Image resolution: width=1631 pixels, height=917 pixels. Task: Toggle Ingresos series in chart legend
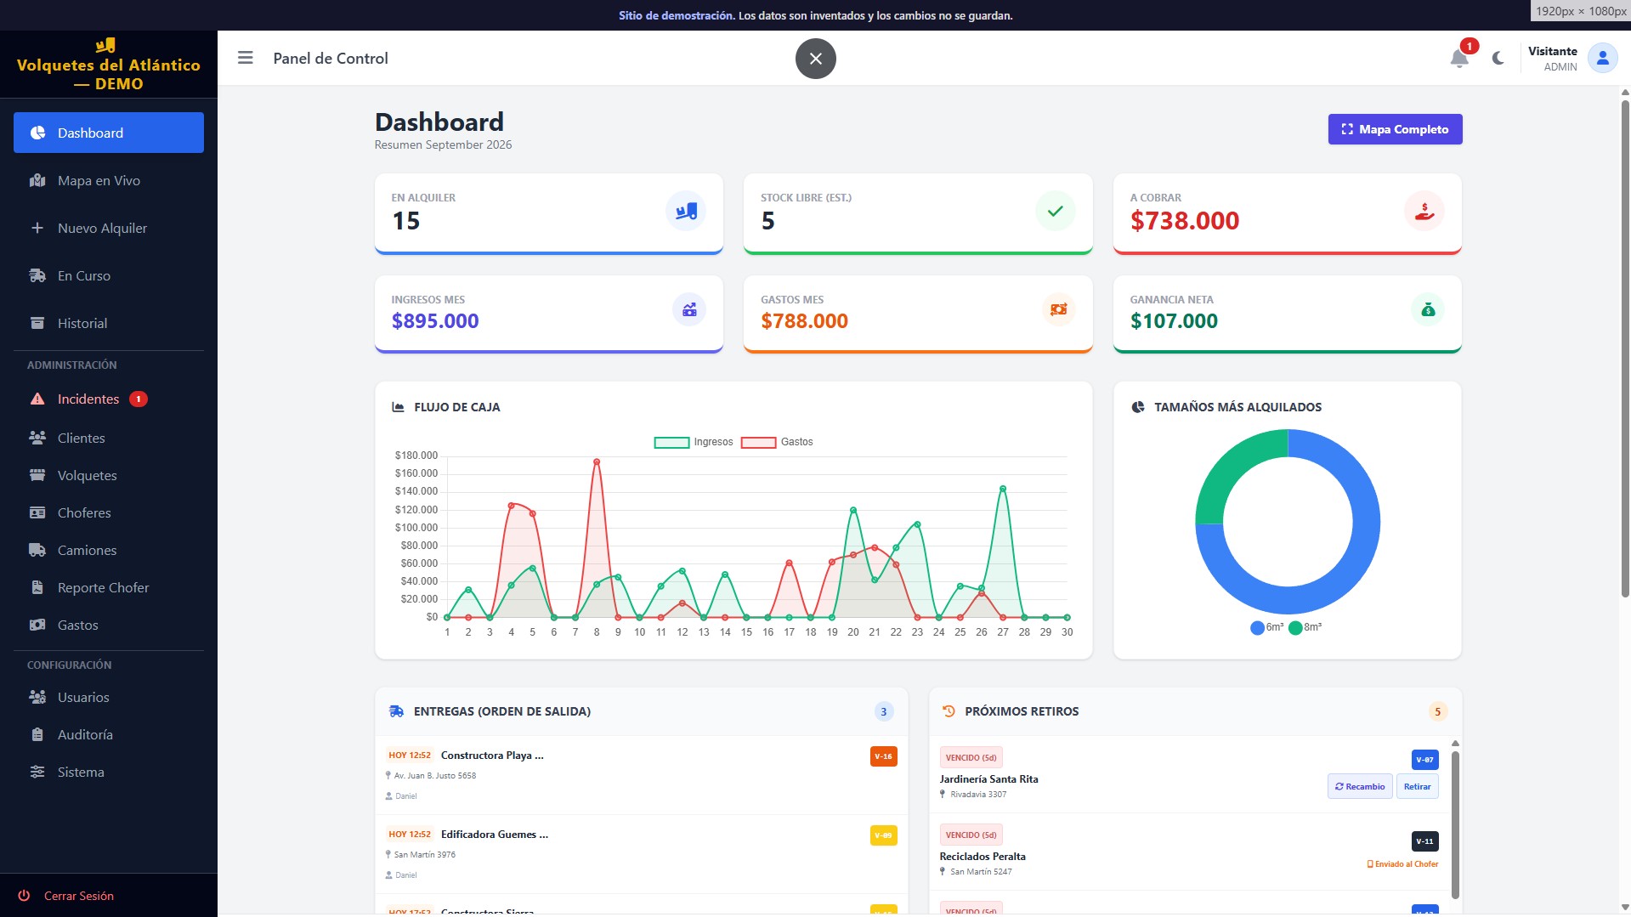(x=694, y=442)
